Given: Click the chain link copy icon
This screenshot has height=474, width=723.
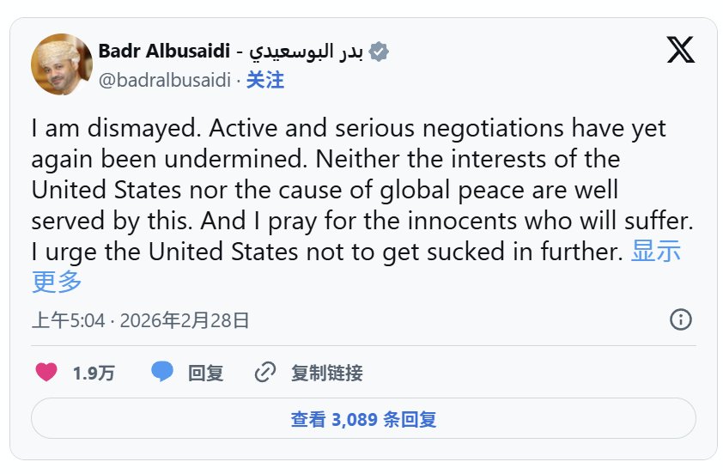Looking at the screenshot, I should 265,373.
